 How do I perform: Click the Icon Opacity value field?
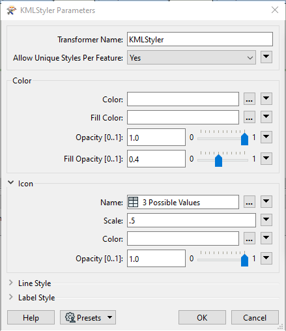click(156, 259)
